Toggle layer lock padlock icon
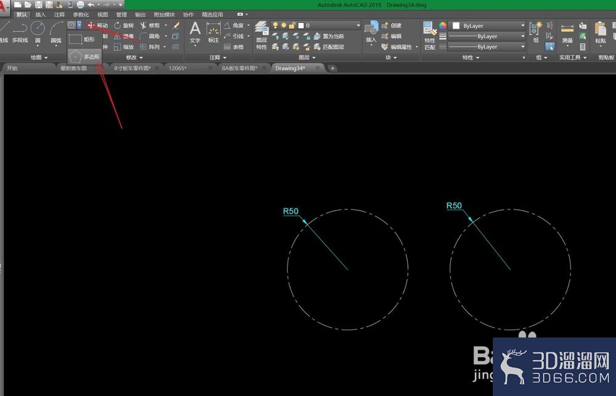The width and height of the screenshot is (616, 396). 292,25
